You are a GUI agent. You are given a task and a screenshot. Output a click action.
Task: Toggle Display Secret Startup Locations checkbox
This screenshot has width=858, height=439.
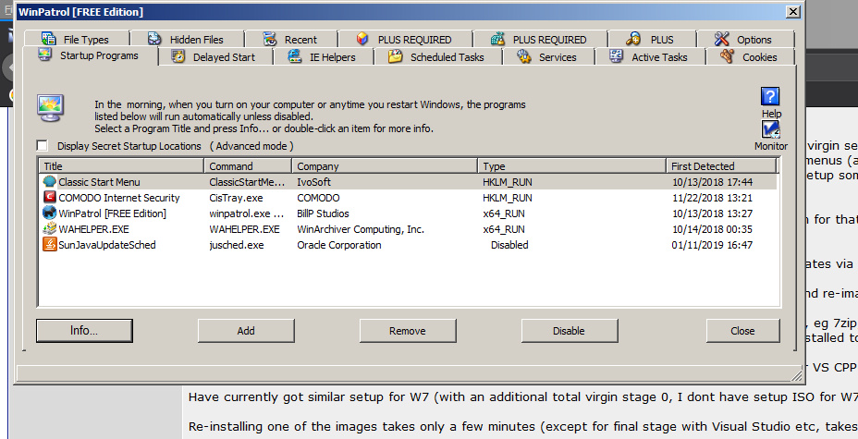point(43,145)
